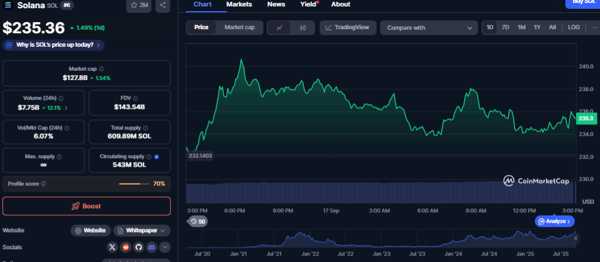Image resolution: width=600 pixels, height=262 pixels.
Task: Open info icon next to Total supply
Action: pos(145,129)
